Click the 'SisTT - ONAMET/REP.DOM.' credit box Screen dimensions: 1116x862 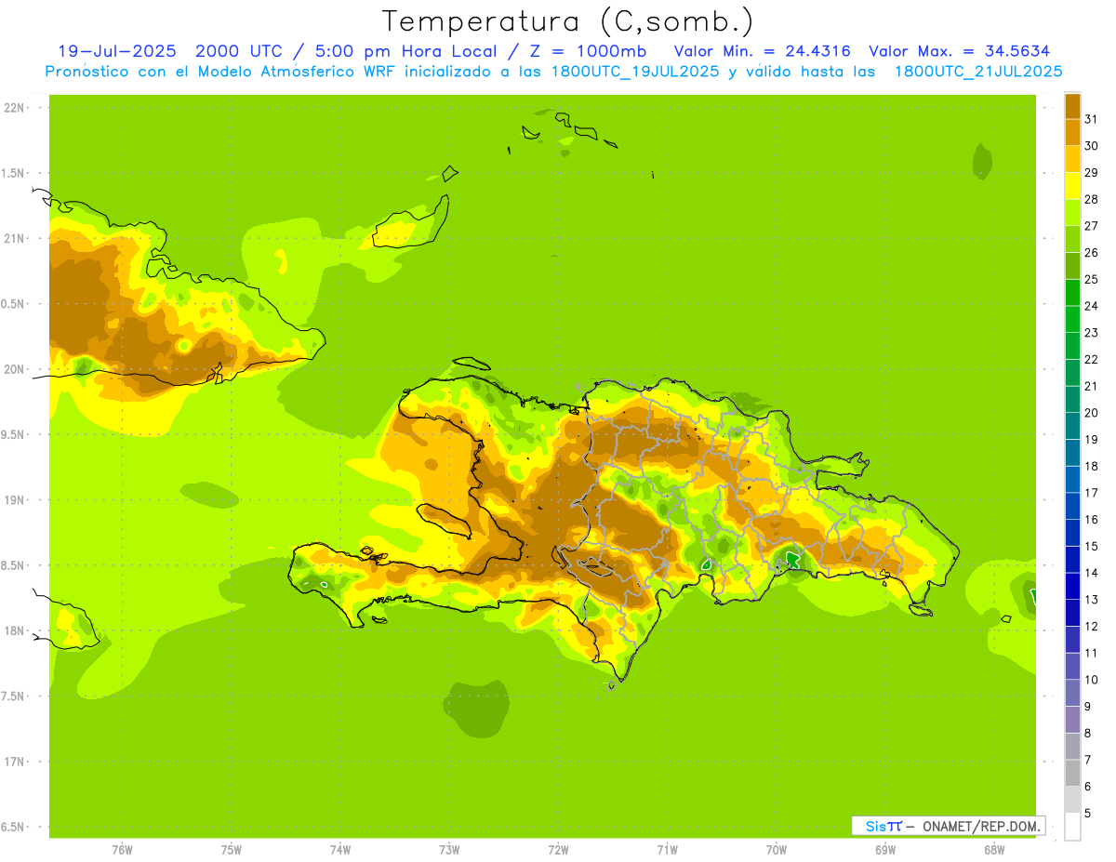[949, 826]
